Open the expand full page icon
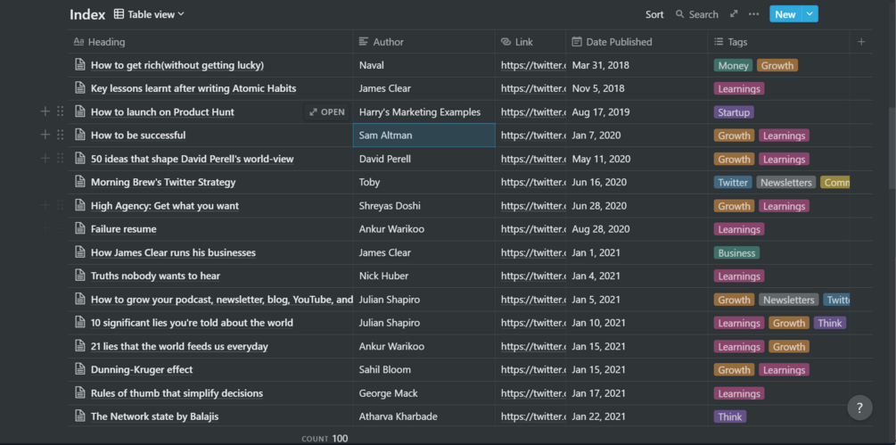 (x=734, y=14)
